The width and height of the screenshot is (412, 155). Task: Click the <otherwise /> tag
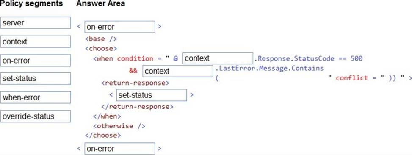tap(119, 126)
